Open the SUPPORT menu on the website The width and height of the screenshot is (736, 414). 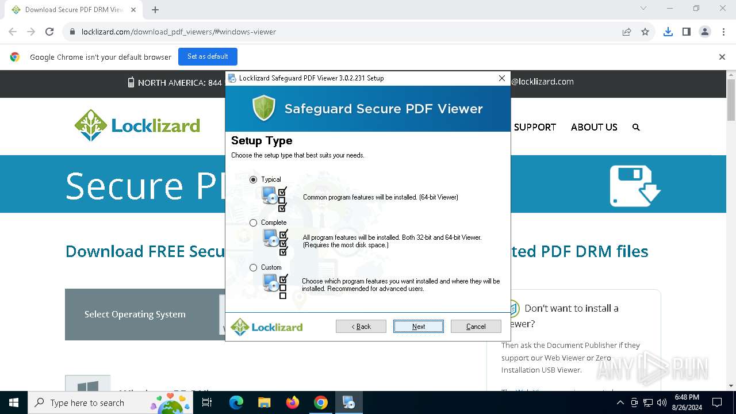click(x=535, y=127)
